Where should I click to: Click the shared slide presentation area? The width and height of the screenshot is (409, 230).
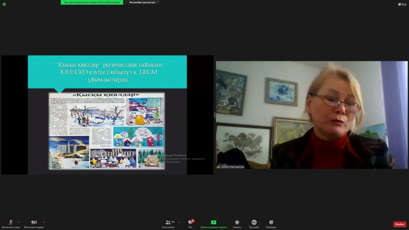(107, 115)
